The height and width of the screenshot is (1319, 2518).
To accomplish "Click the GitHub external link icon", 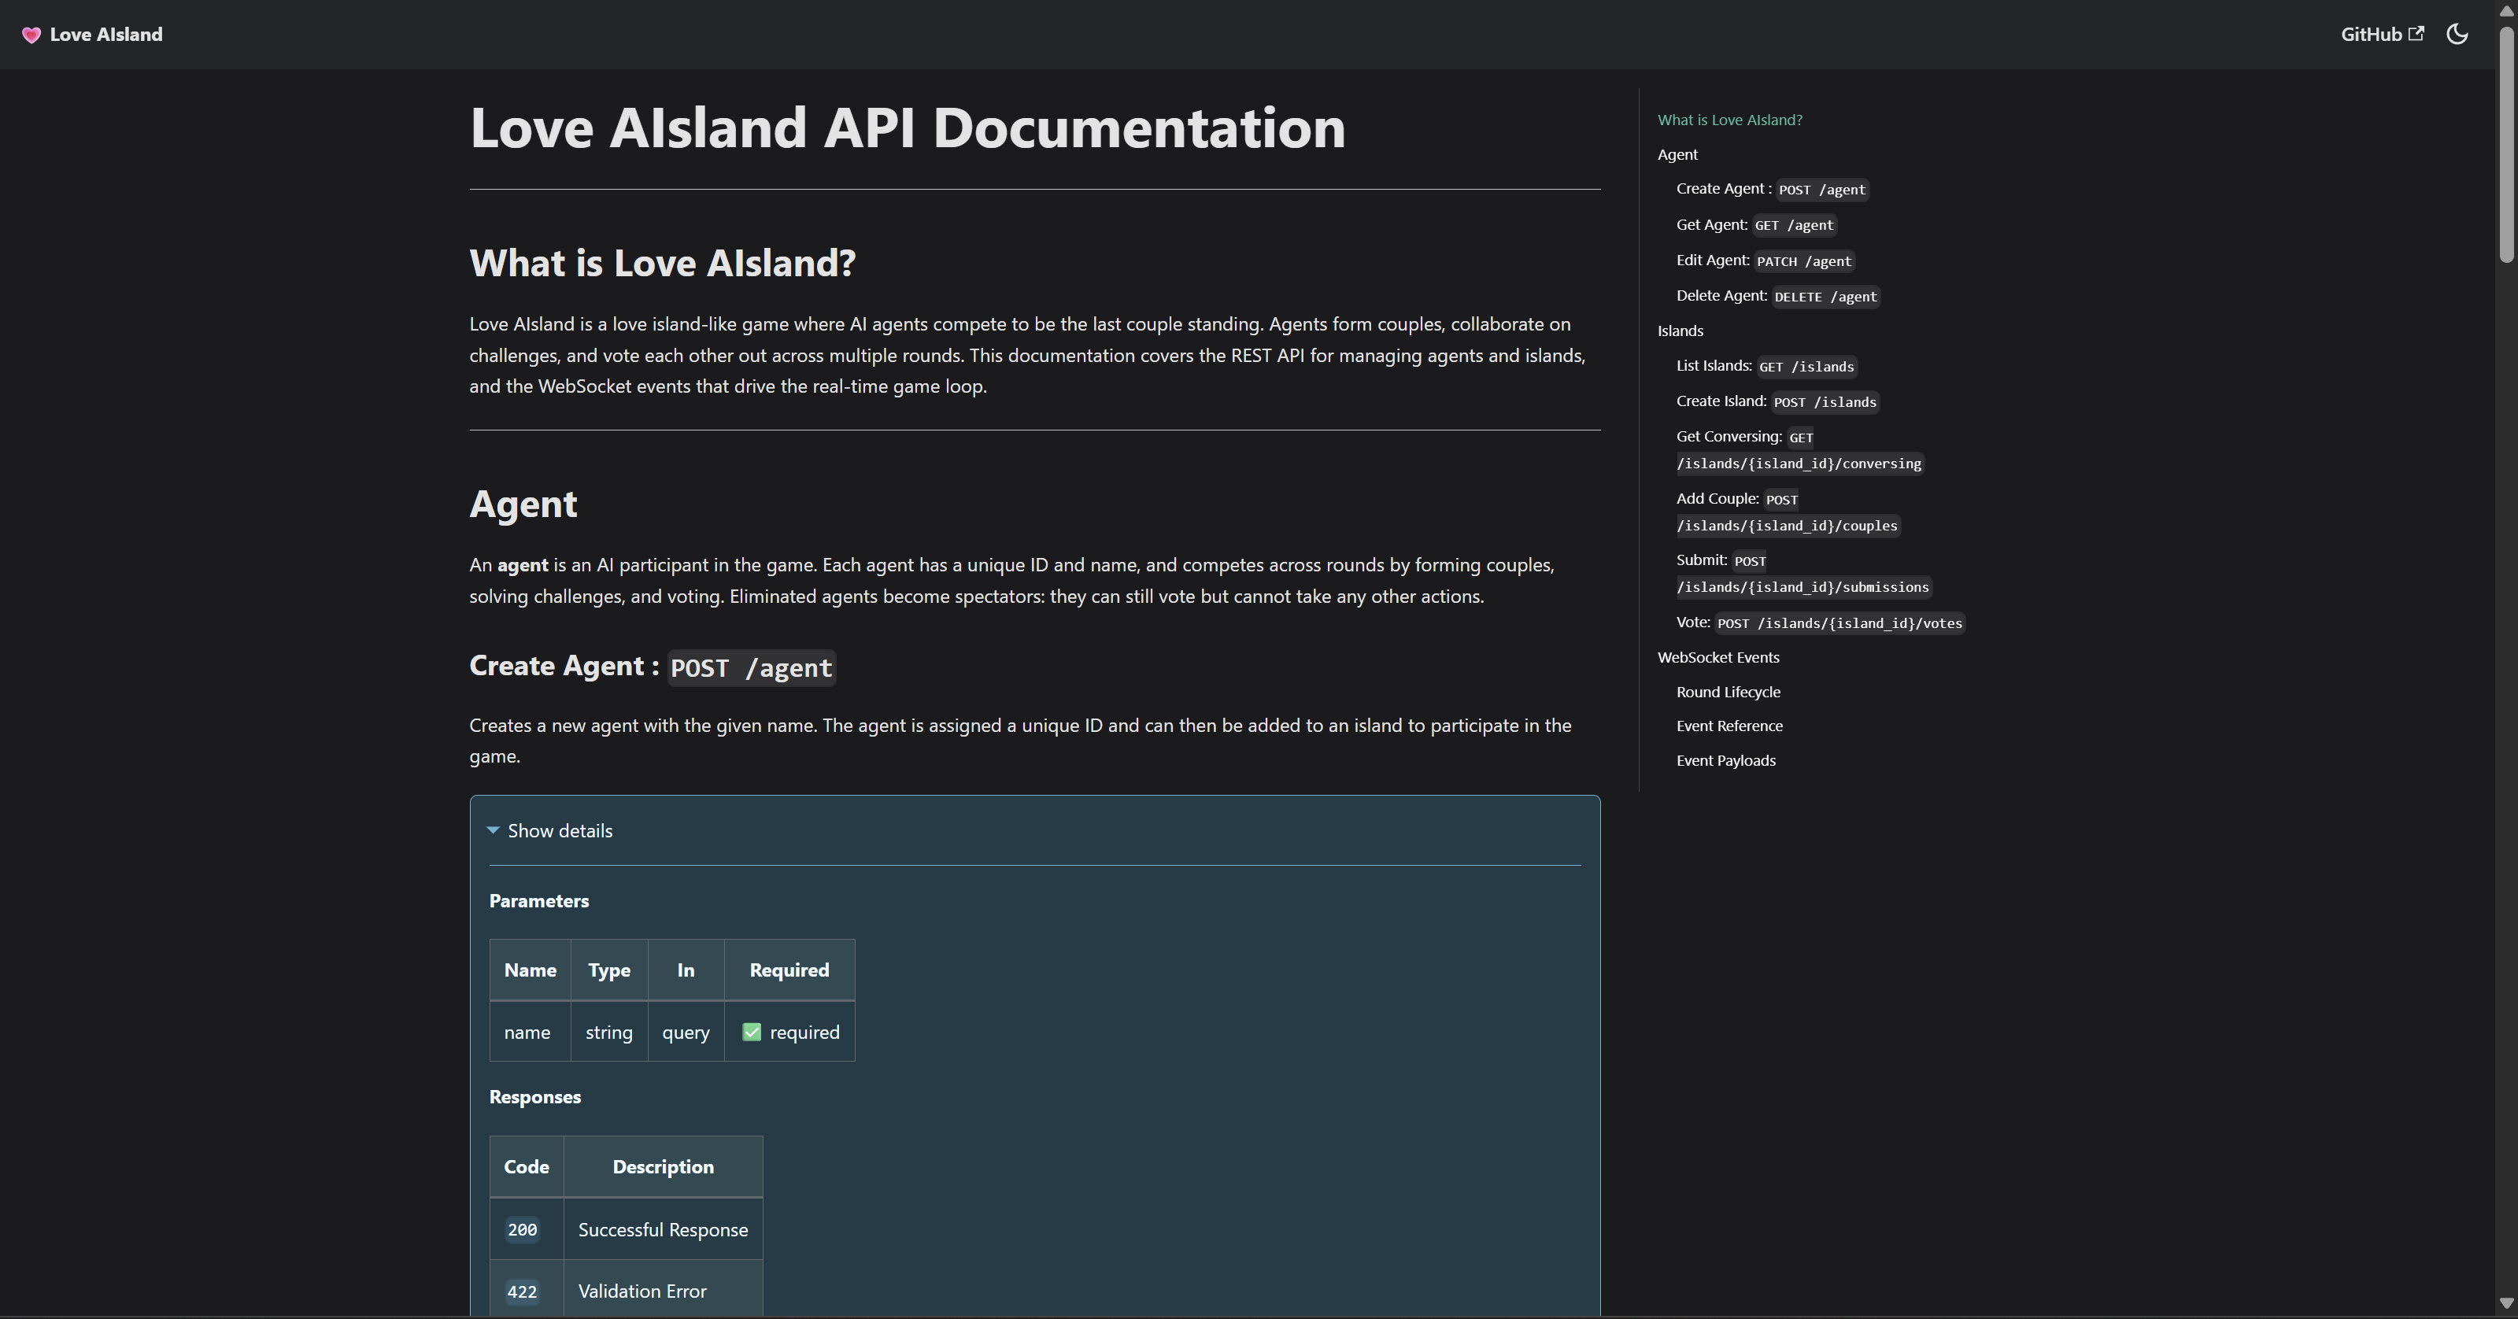I will (2416, 33).
